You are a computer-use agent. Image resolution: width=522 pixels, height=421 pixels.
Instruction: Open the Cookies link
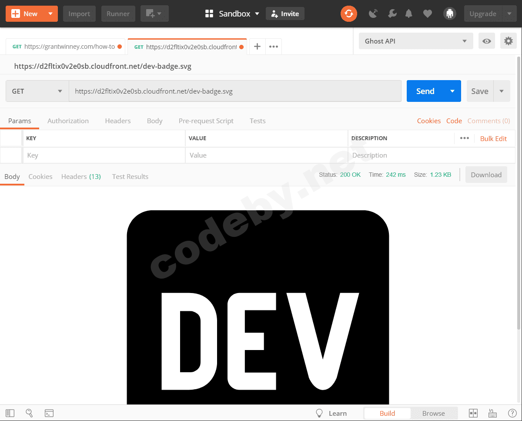(x=429, y=121)
